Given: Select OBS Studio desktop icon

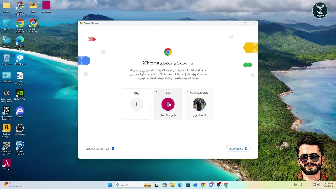Looking at the screenshot, I should pos(20,130).
